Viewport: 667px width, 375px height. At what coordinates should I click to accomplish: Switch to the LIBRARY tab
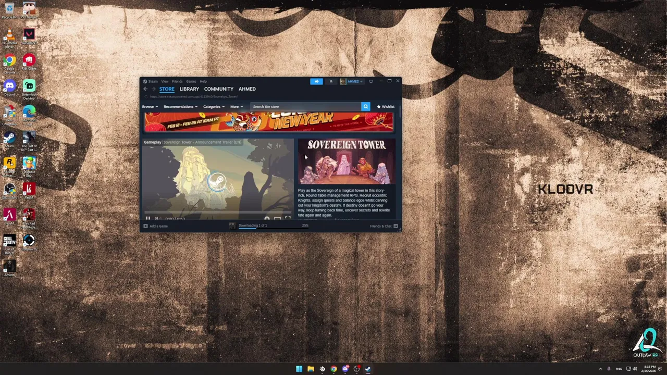click(x=189, y=89)
